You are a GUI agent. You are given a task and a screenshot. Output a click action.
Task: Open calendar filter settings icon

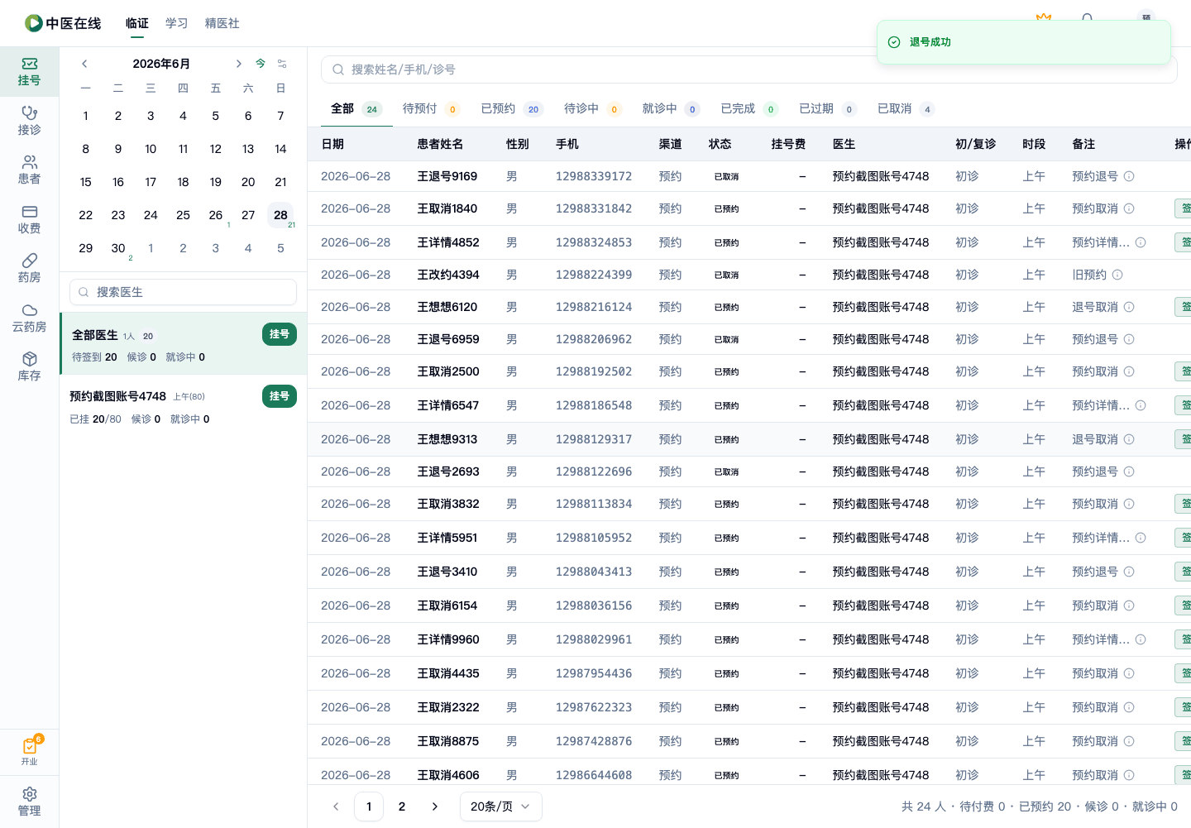pyautogui.click(x=282, y=64)
